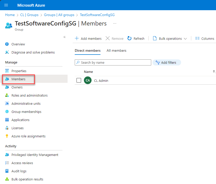Open Group memberships
The image size is (216, 184).
coord(27,112)
